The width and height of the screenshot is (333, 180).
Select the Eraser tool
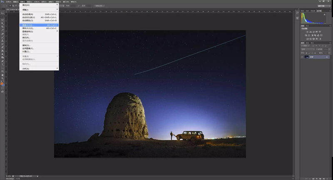coord(2,47)
